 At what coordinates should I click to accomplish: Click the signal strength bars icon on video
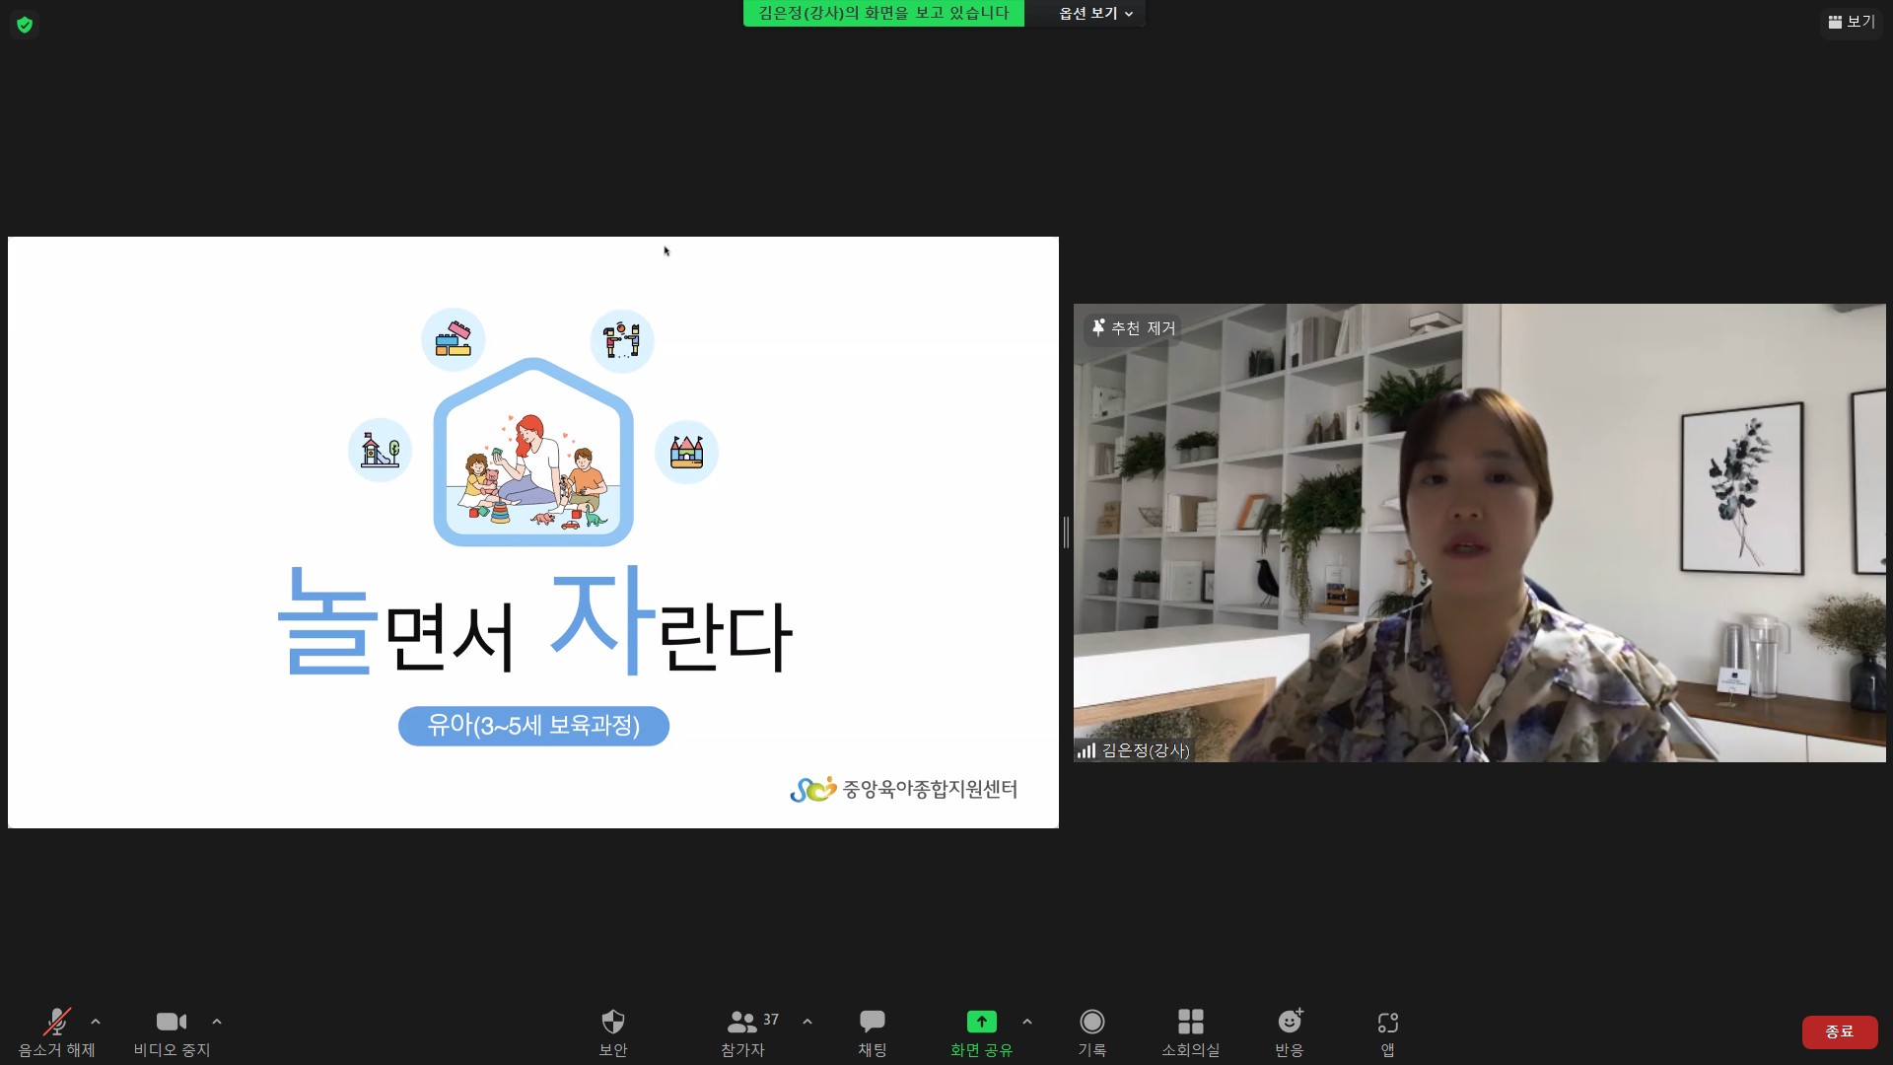click(x=1087, y=750)
